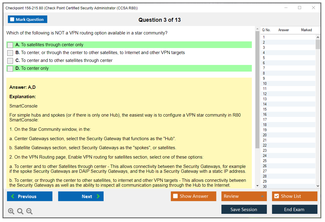The image size is (325, 222).
Task: Tick answer C checkbox
Action: [10, 61]
